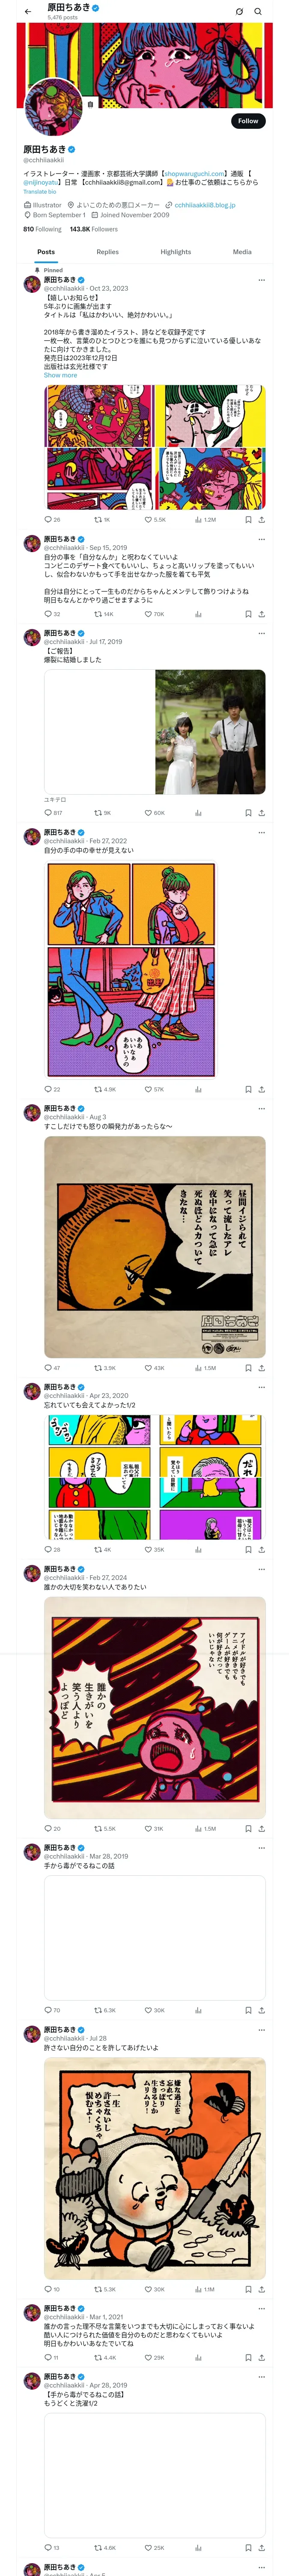Image resolution: width=289 pixels, height=2576 pixels.
Task: Click Translate bio
Action: pos(40,191)
